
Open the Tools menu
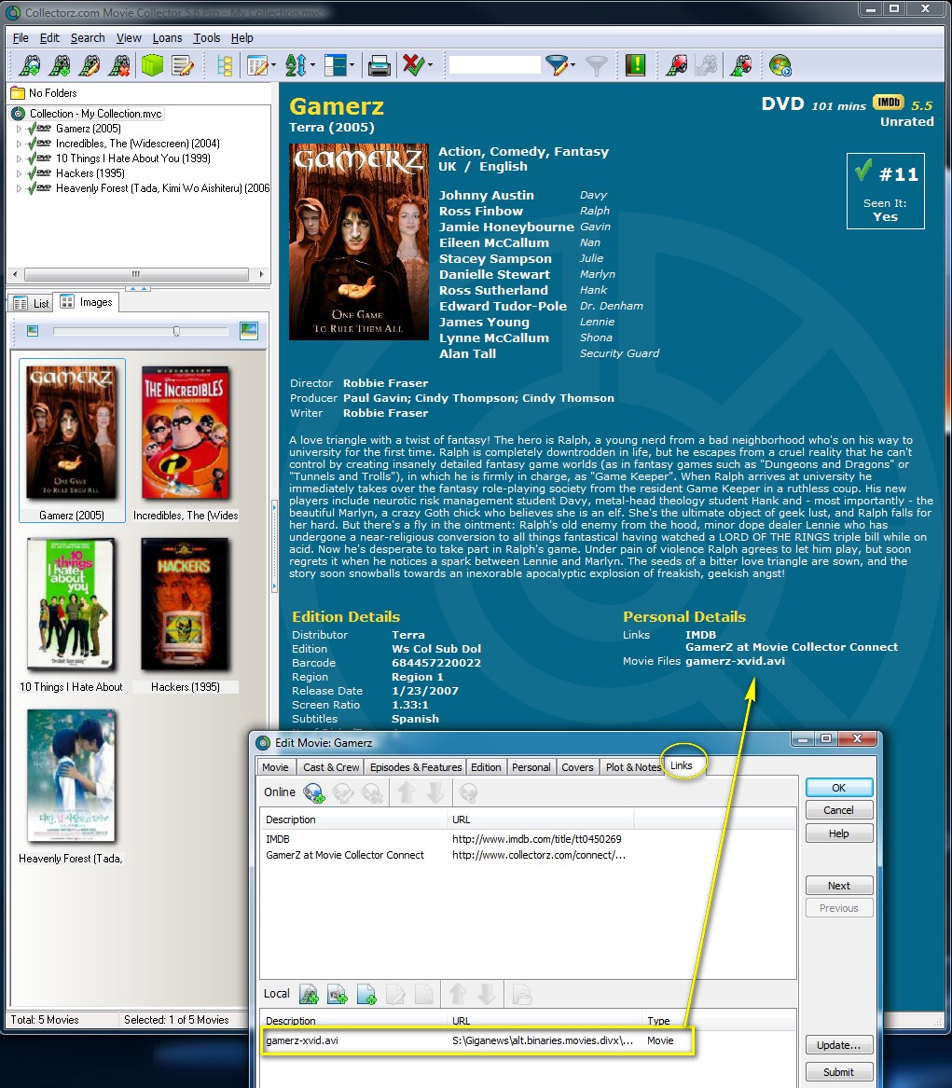[207, 38]
